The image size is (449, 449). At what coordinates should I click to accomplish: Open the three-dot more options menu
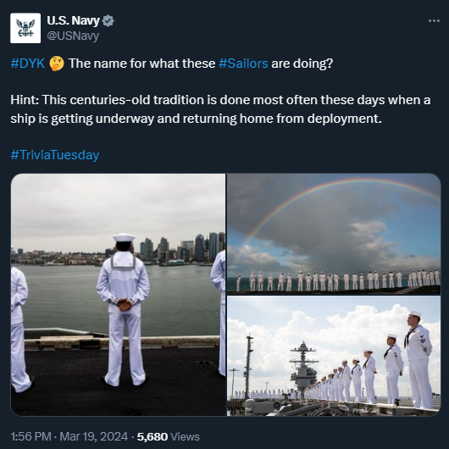(x=434, y=21)
